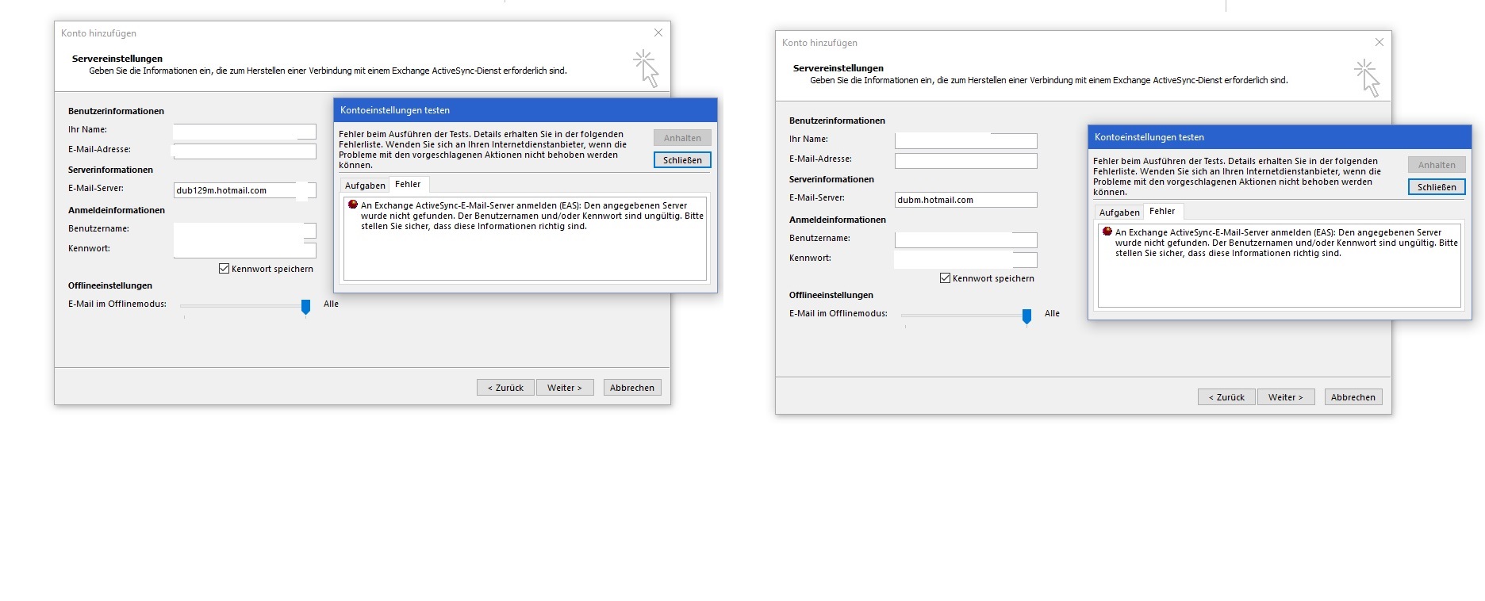Click Abbrechen in the left dialog

click(632, 388)
